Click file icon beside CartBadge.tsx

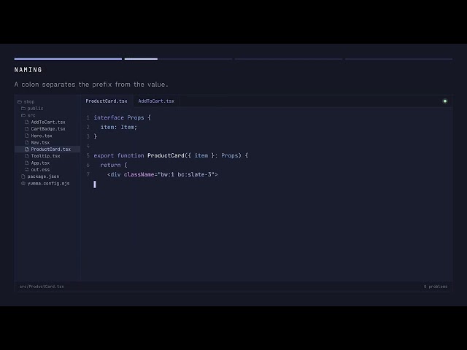[27, 129]
